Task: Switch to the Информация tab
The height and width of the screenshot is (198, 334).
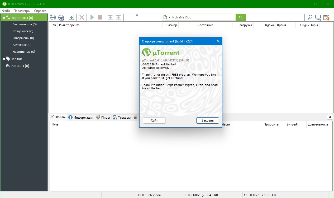Action: click(x=81, y=118)
